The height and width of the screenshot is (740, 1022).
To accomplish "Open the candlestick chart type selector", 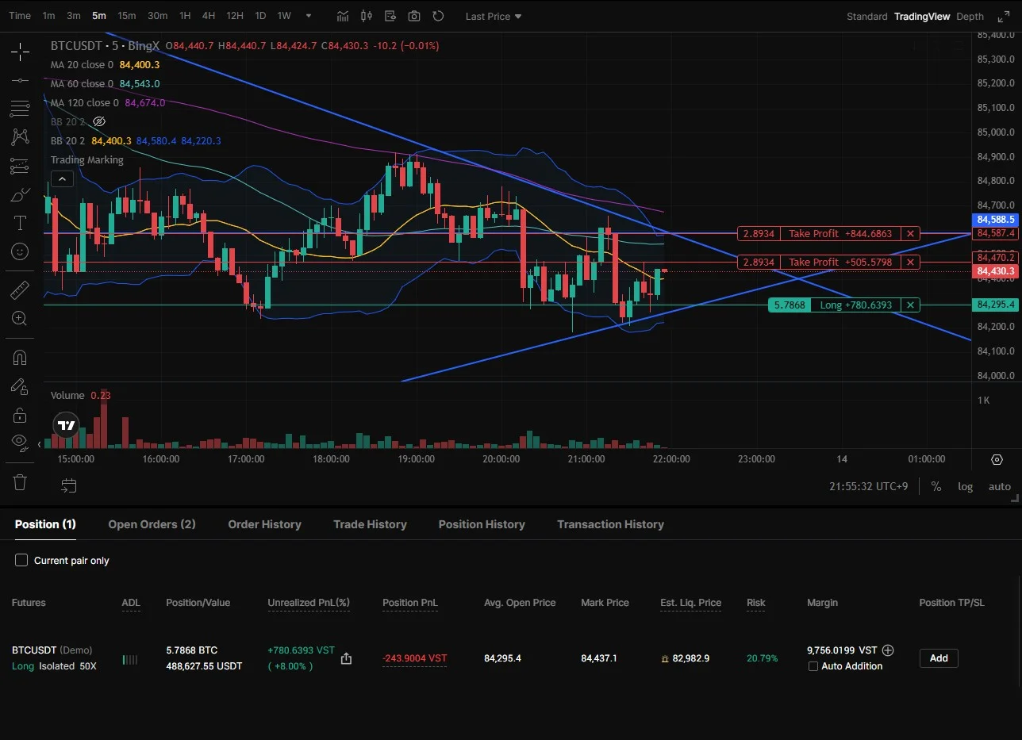I will tap(366, 16).
